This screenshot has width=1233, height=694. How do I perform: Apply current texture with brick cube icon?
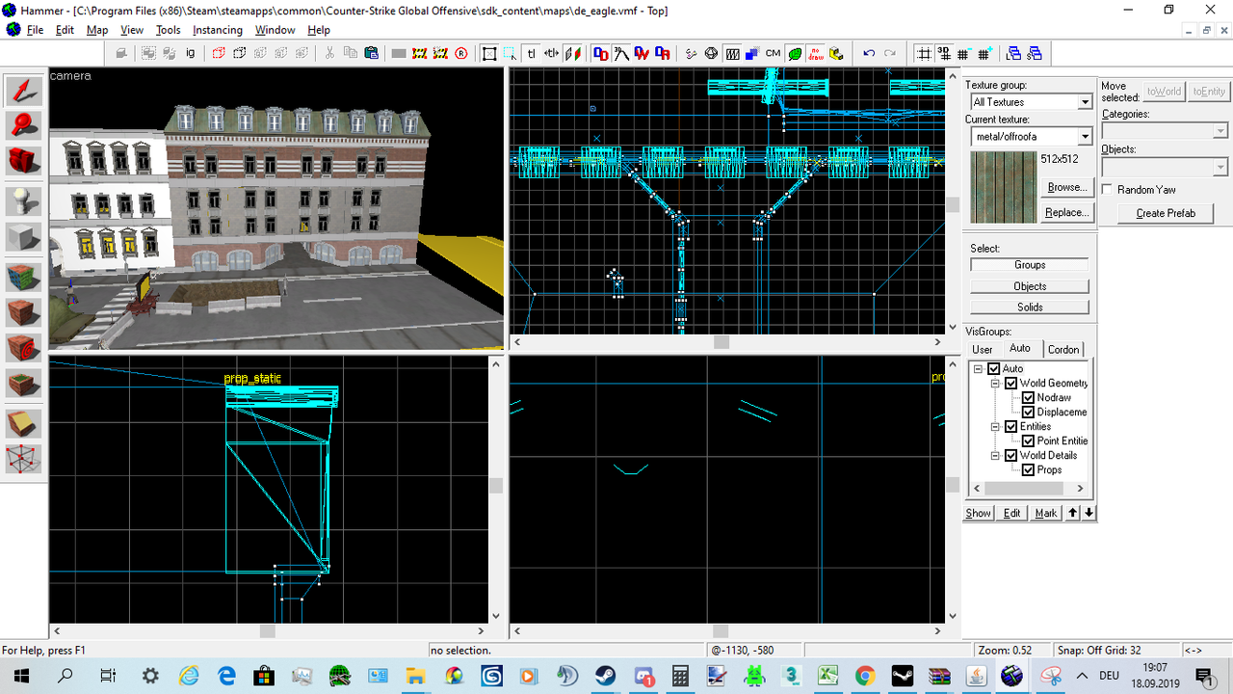click(24, 312)
